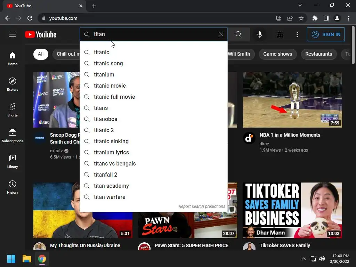Reload the YouTube page
This screenshot has height=267, width=356.
tap(30, 18)
